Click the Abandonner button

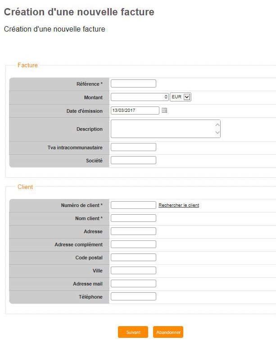point(168,332)
